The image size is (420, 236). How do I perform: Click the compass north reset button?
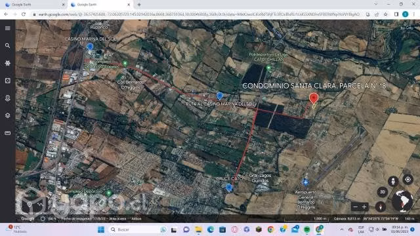coord(380,206)
